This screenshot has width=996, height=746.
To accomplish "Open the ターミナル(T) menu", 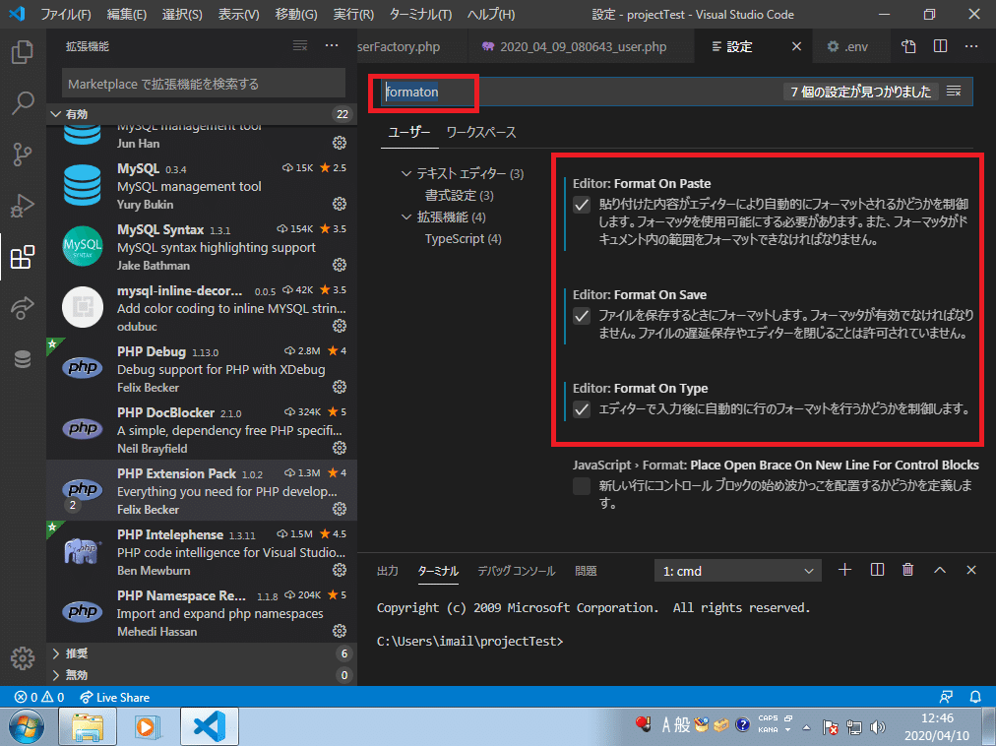I will coord(420,14).
